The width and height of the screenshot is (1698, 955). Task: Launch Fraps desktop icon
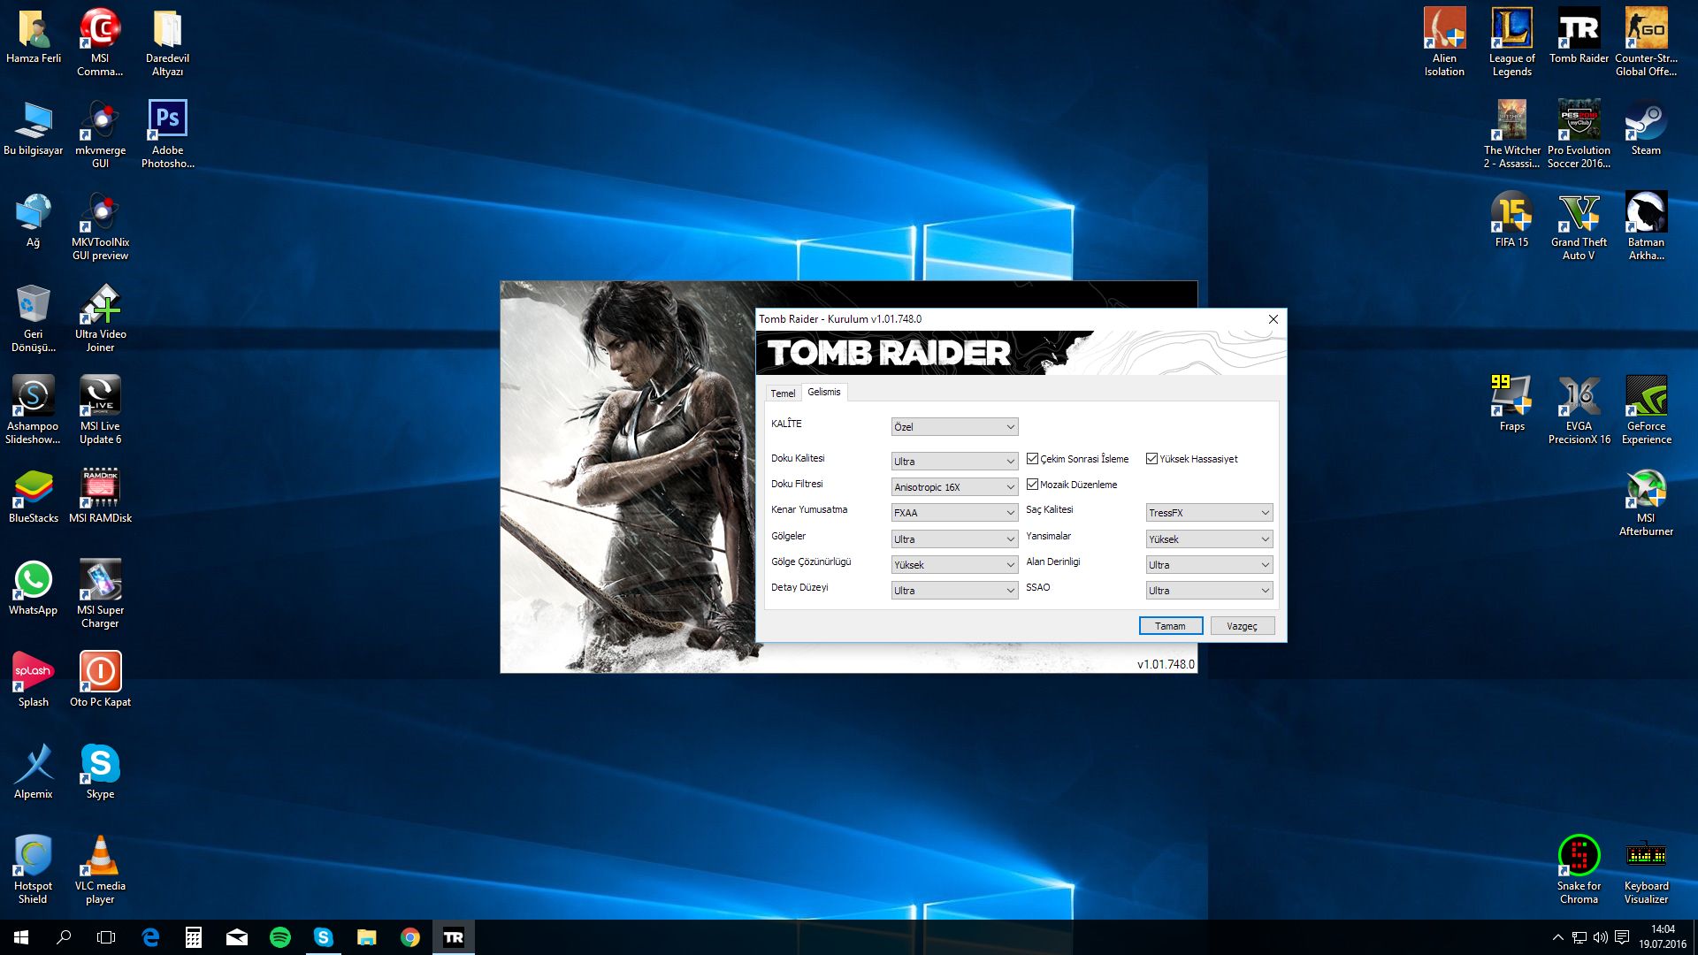(x=1511, y=403)
